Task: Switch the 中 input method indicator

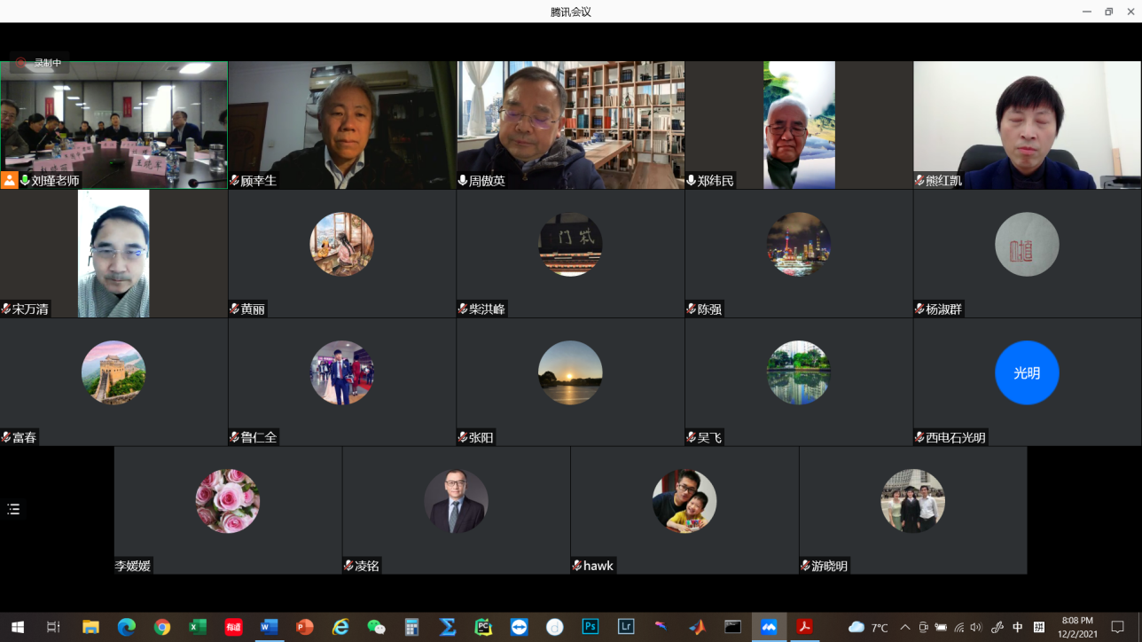Action: click(x=1018, y=627)
